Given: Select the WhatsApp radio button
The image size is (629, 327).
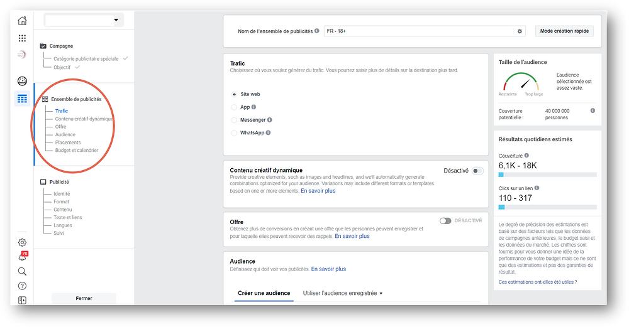Looking at the screenshot, I should [x=234, y=133].
